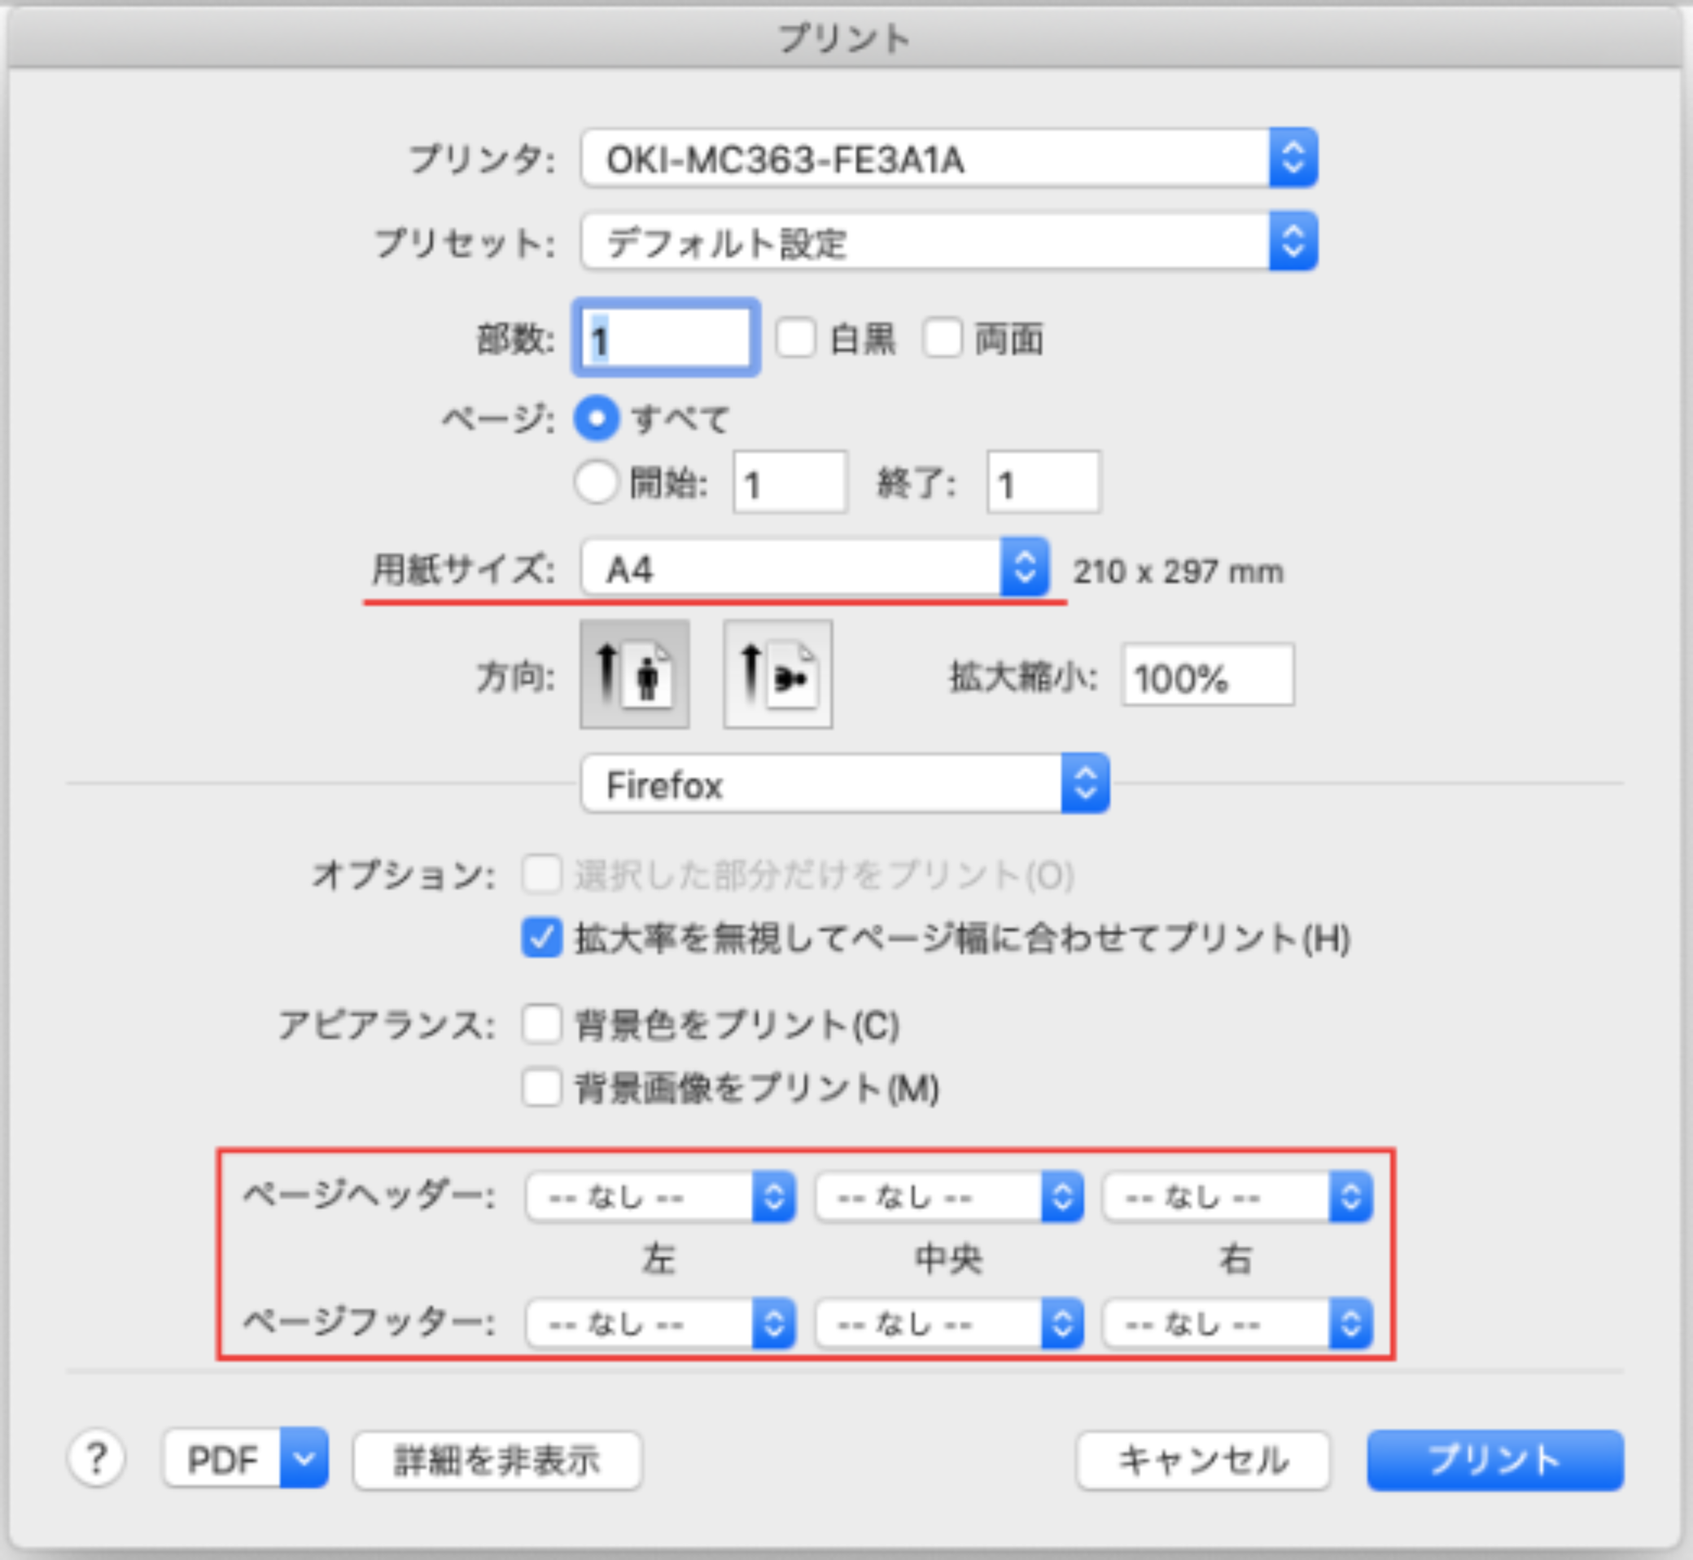Open the Firefox options pane dropdown
The height and width of the screenshot is (1560, 1693).
pos(844,784)
